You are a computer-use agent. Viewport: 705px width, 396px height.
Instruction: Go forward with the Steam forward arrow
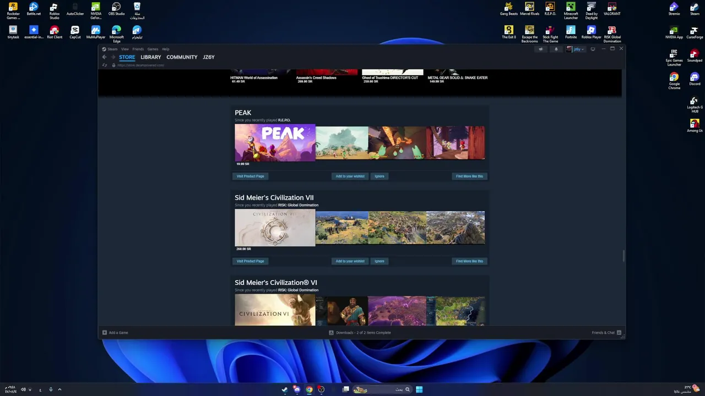[x=113, y=57]
